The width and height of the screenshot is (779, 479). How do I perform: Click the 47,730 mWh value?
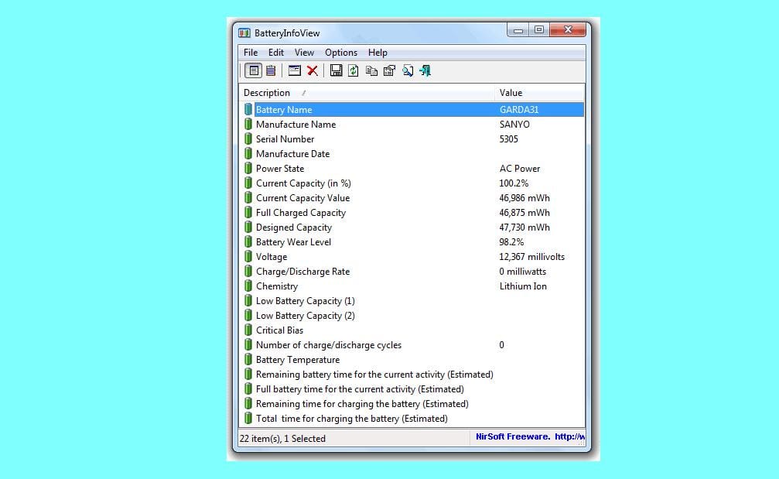(524, 227)
